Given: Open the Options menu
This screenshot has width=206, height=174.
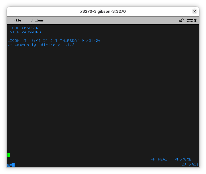Looking at the screenshot, I should point(37,20).
